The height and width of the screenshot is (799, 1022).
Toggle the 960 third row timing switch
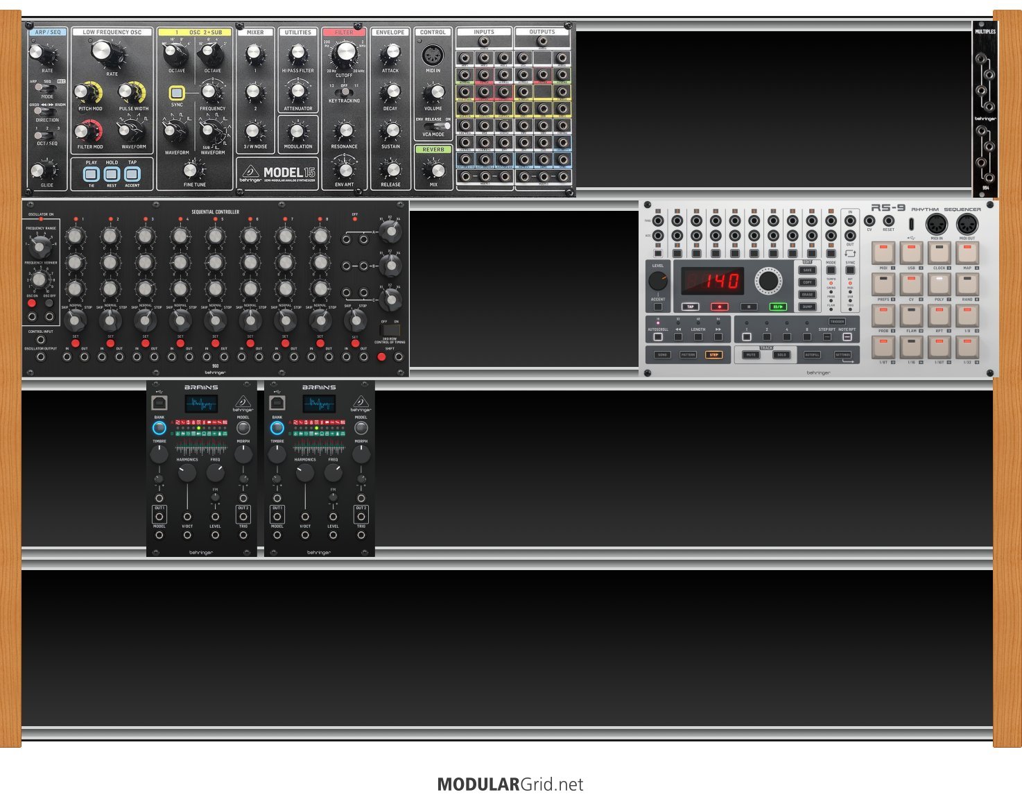(x=390, y=330)
